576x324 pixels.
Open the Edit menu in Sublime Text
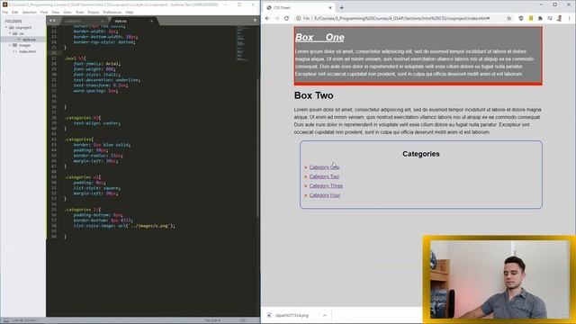tap(14, 12)
